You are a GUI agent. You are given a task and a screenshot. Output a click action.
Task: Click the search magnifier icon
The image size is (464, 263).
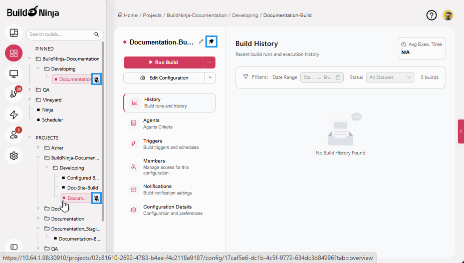(x=97, y=34)
